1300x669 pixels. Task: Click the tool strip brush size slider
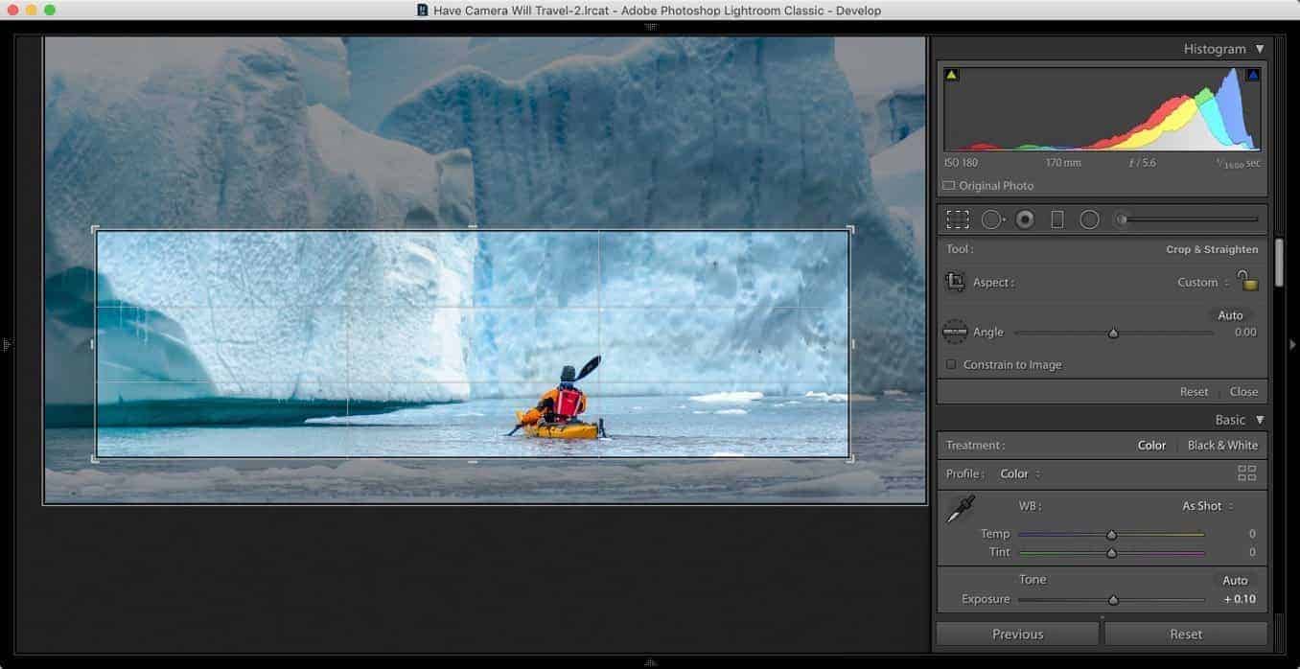tap(1188, 219)
